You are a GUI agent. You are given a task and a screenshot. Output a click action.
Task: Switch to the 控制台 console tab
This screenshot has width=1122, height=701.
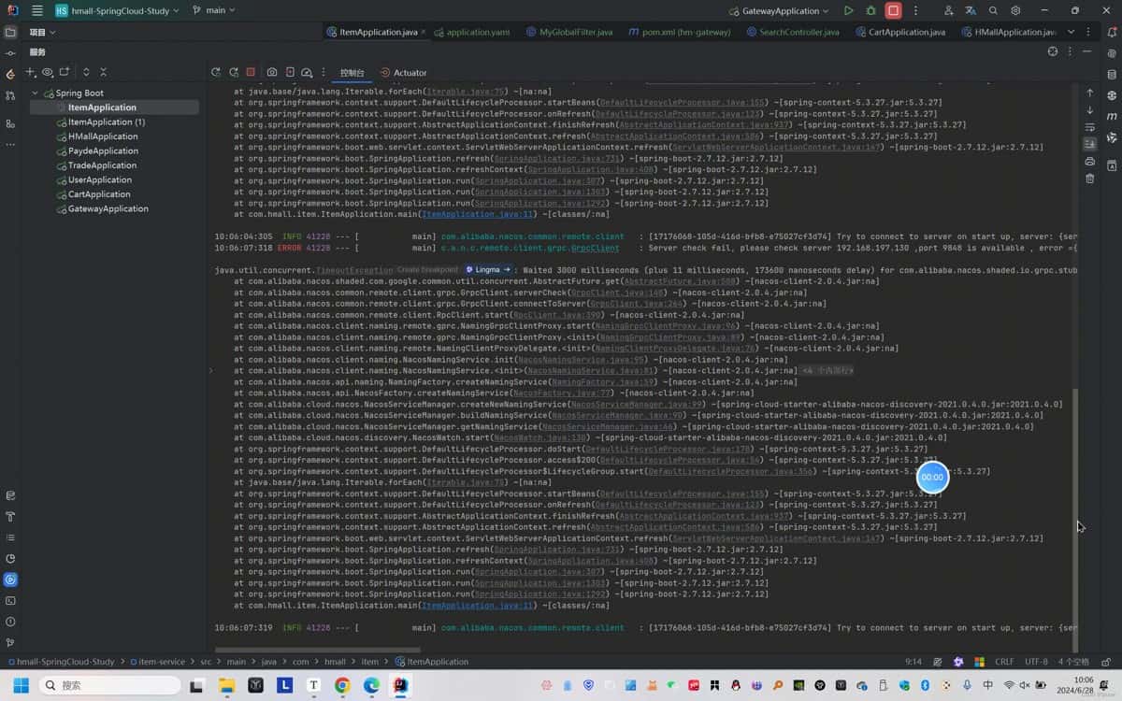tap(352, 72)
